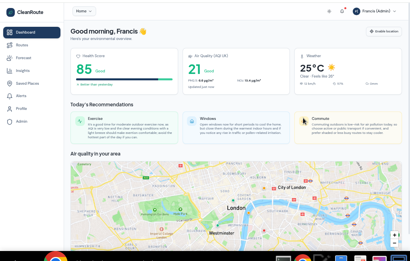Zoom out the map with minus button

[394, 243]
